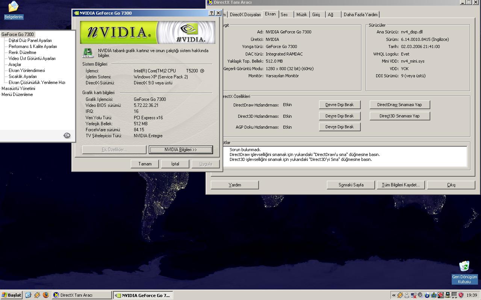Select Masaüstü Yönetimi entry
Viewport: 481px width, 300px height.
(x=18, y=88)
